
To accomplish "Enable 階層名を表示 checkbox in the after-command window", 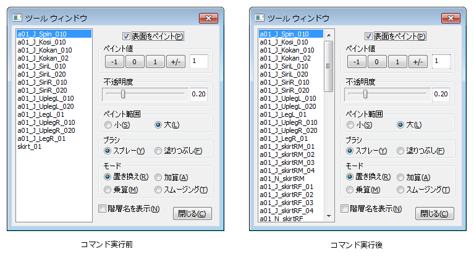I will point(345,209).
